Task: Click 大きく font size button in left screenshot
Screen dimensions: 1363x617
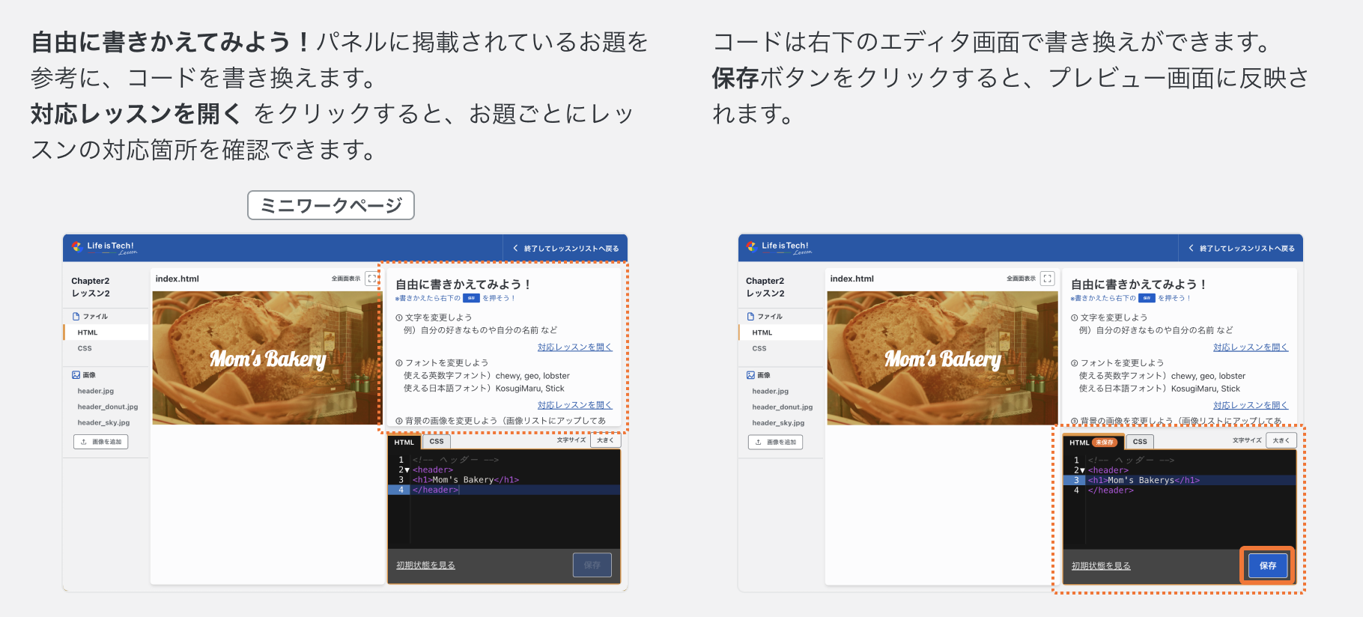Action: coord(606,440)
